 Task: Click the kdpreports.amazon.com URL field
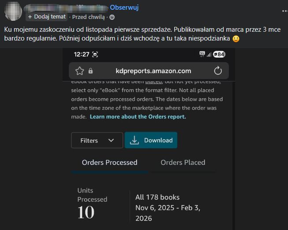(153, 70)
